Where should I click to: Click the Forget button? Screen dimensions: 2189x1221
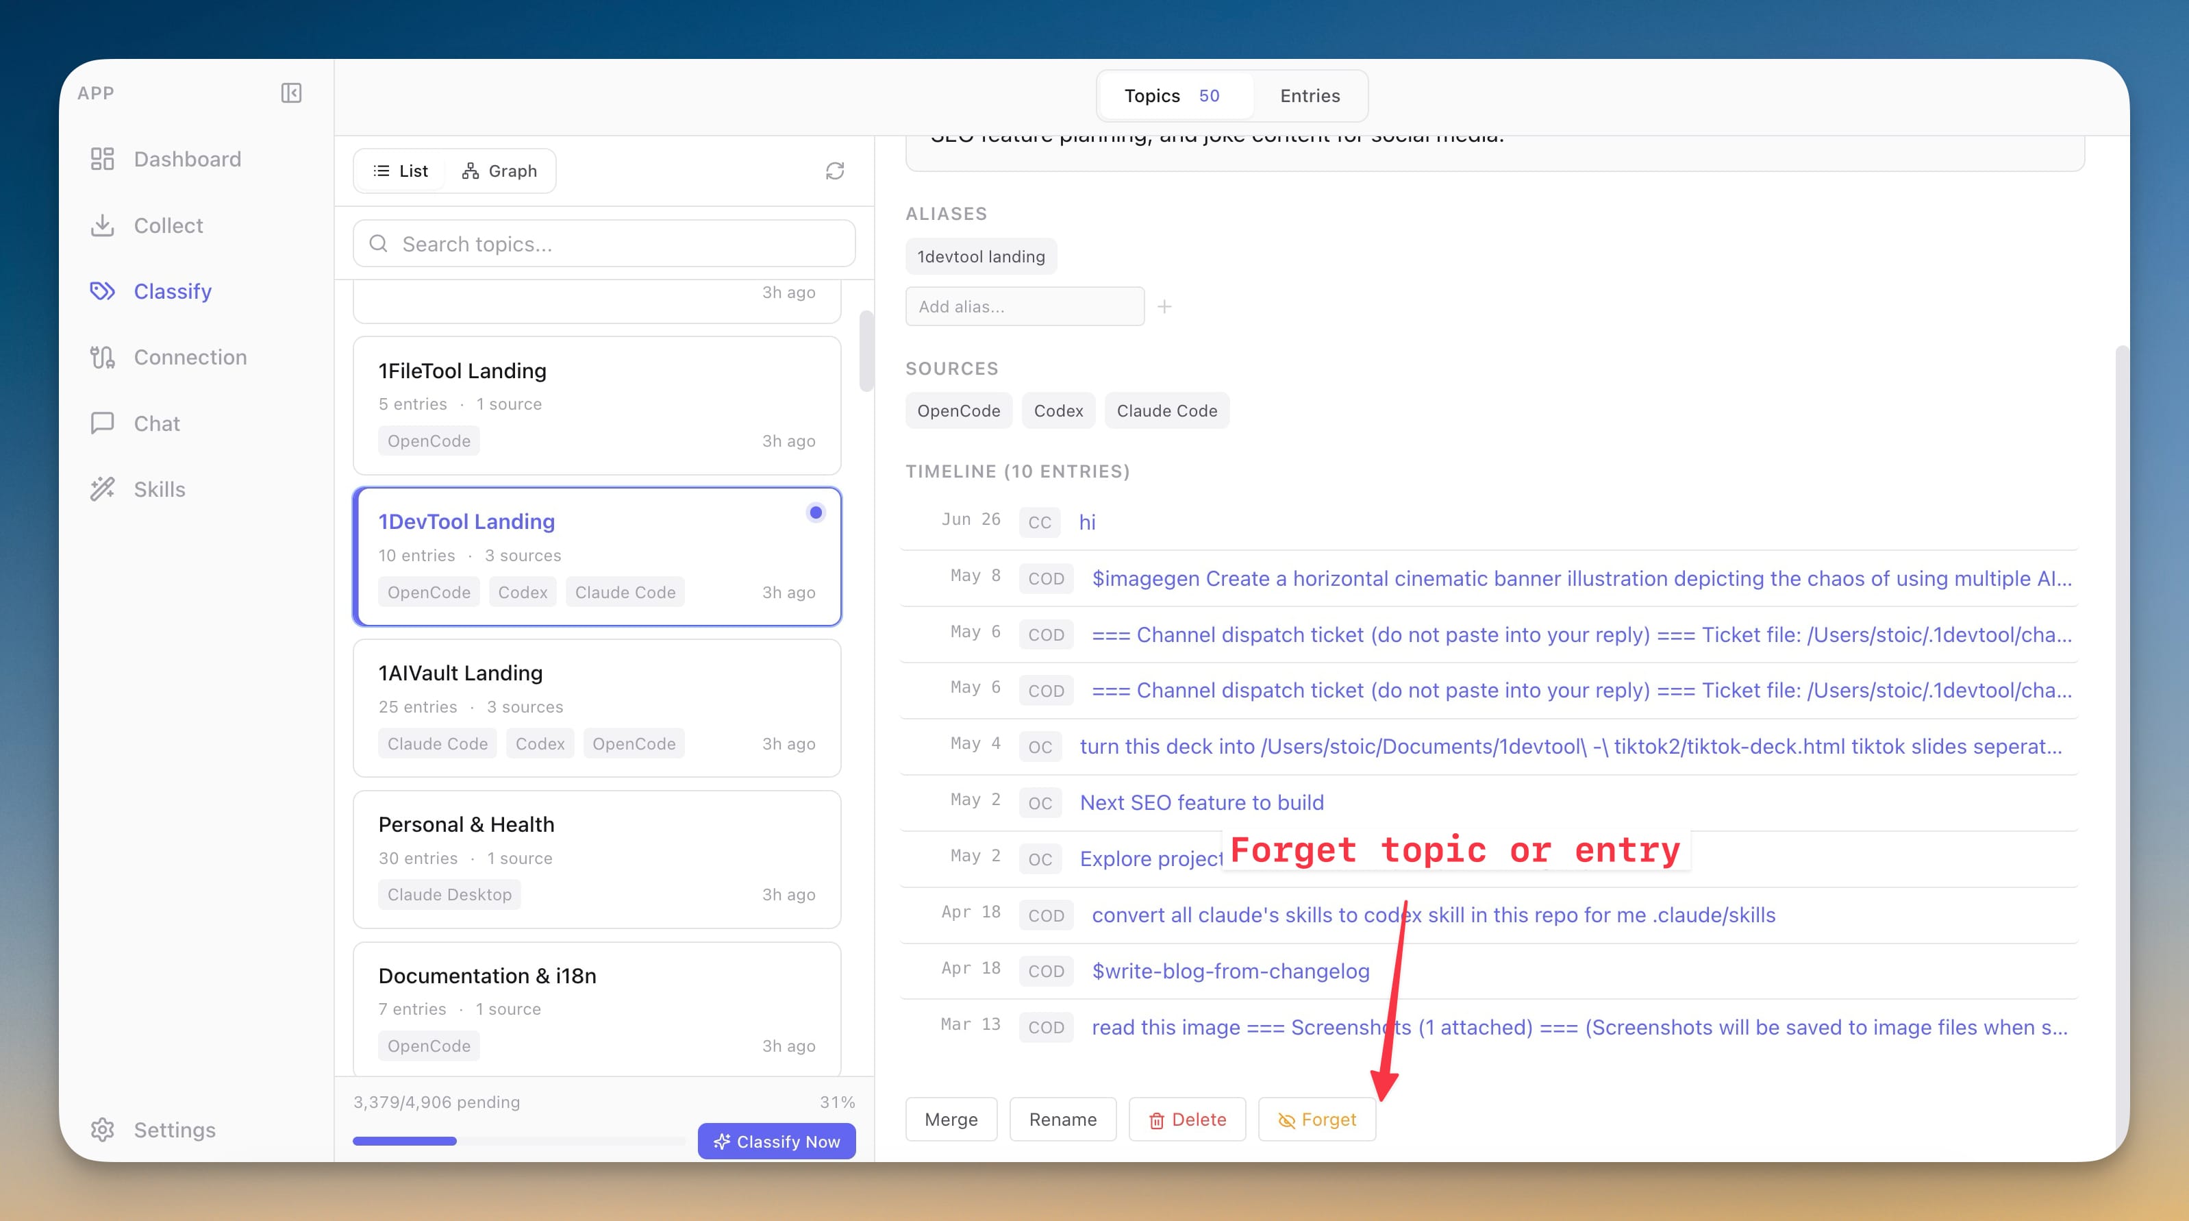coord(1316,1119)
